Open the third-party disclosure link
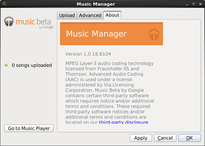This screenshot has width=205, height=146. (x=124, y=122)
